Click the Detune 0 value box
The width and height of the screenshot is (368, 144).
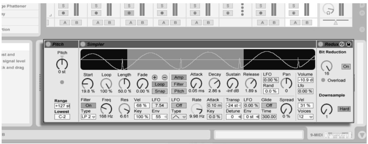tap(233, 117)
